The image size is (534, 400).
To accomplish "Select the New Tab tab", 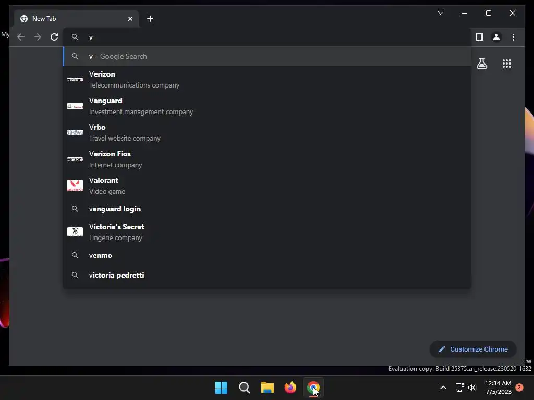I will coord(76,19).
